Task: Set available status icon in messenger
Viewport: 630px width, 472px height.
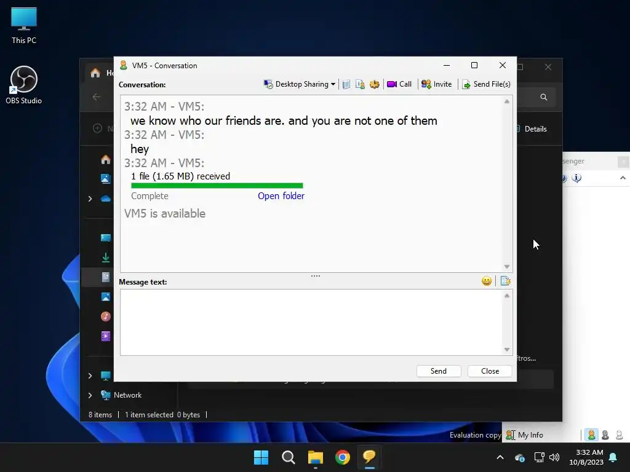Action: (591, 435)
